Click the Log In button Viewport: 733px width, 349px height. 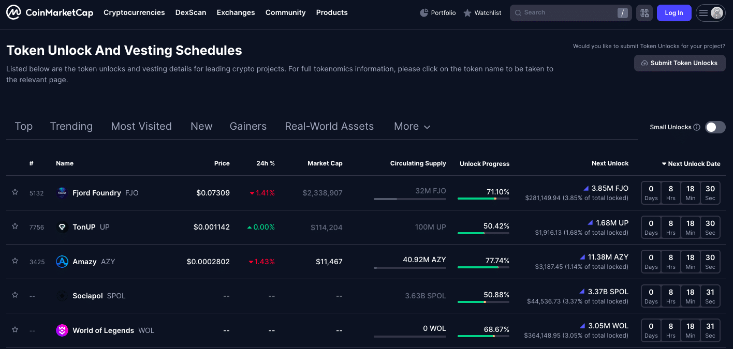[674, 13]
